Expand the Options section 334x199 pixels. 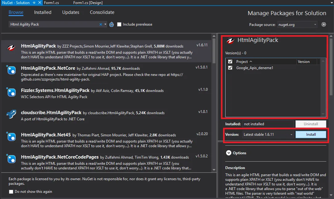click(x=229, y=153)
